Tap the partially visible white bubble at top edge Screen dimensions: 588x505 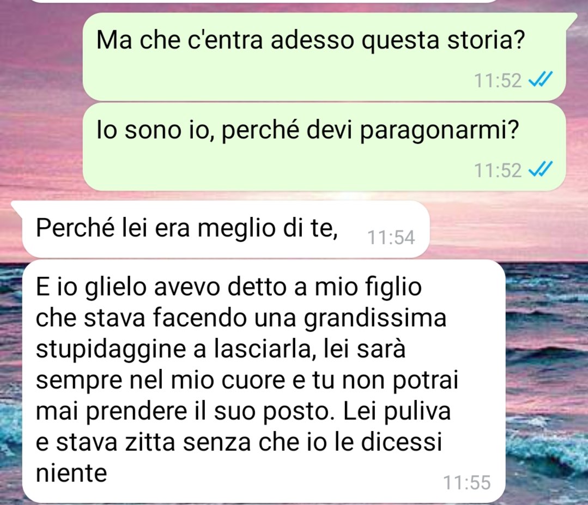[263, 2]
